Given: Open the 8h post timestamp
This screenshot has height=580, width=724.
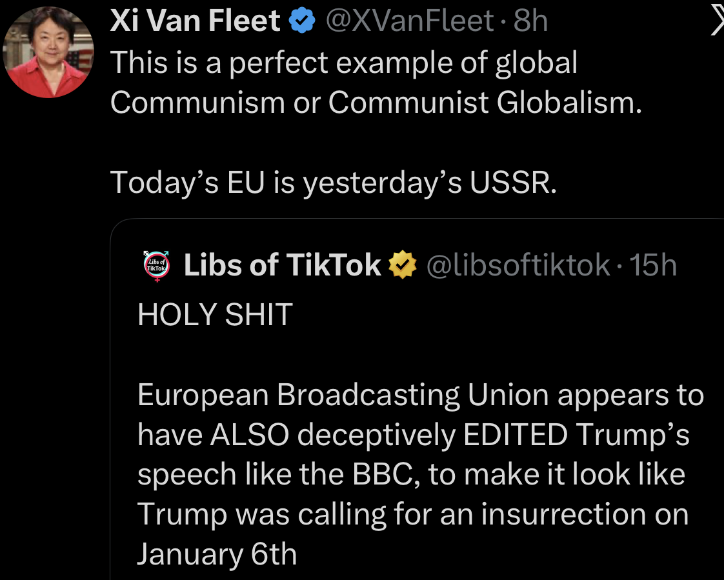Looking at the screenshot, I should point(530,22).
